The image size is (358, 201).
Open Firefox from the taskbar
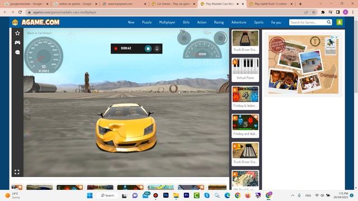point(248,195)
